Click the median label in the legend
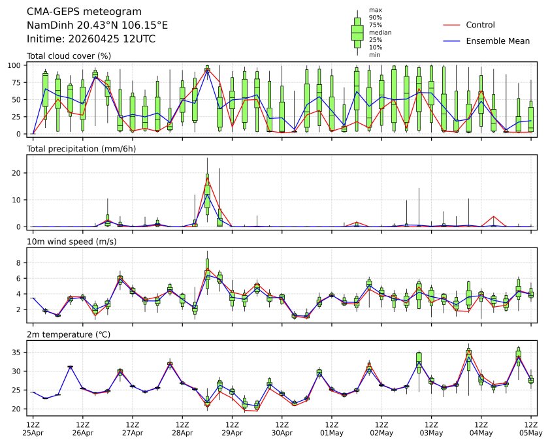Image resolution: width=550 pixels, height=444 pixels. tap(380, 32)
